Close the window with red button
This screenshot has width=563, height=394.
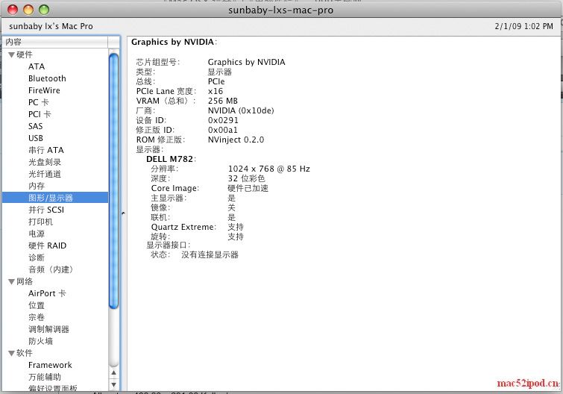coord(13,10)
